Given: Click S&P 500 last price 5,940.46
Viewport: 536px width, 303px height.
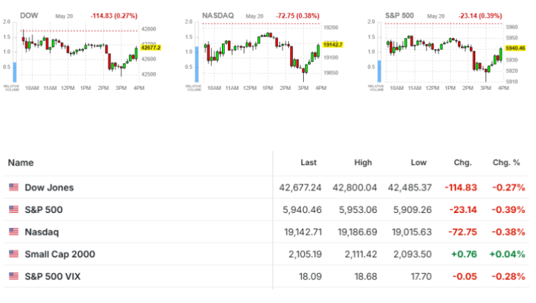Looking at the screenshot, I should (x=303, y=210).
